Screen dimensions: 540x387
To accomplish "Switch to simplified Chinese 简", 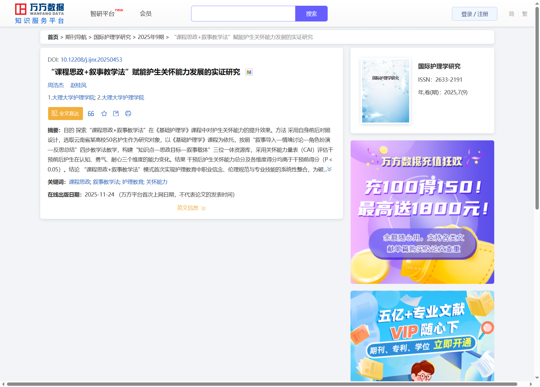I will 511,14.
